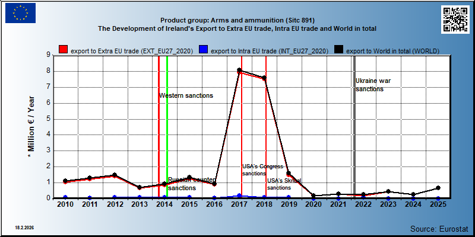Click the y-axis value 5

48,119
